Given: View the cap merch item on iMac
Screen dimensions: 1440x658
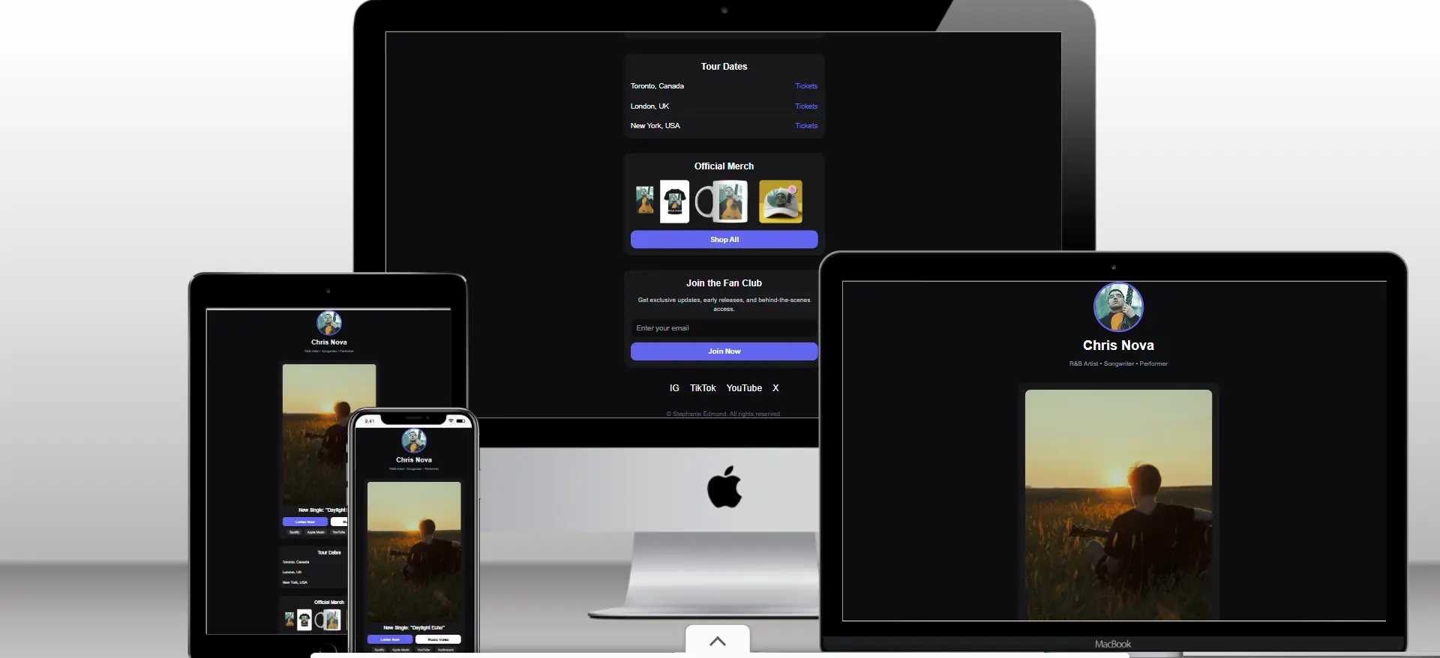Looking at the screenshot, I should tap(781, 201).
